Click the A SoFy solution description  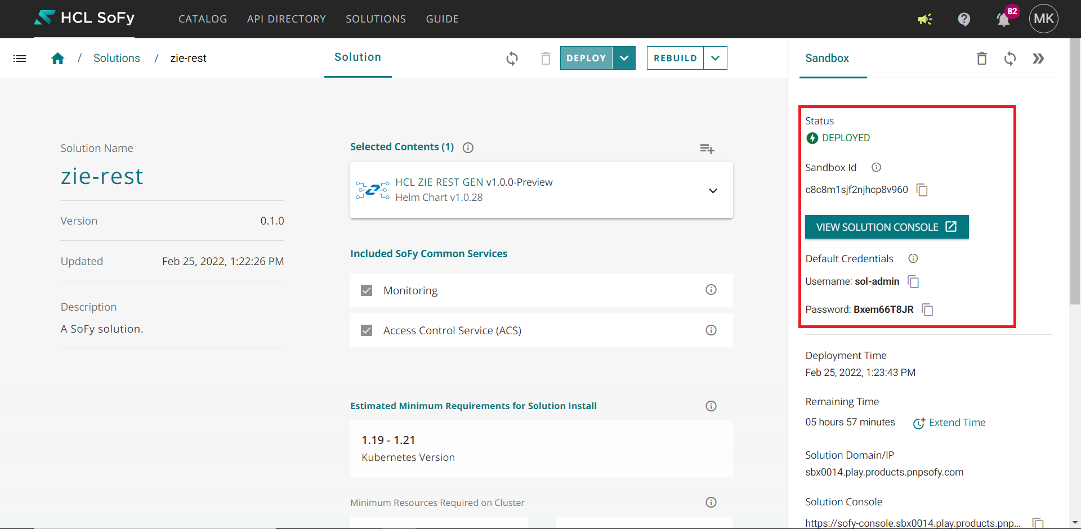pos(102,329)
